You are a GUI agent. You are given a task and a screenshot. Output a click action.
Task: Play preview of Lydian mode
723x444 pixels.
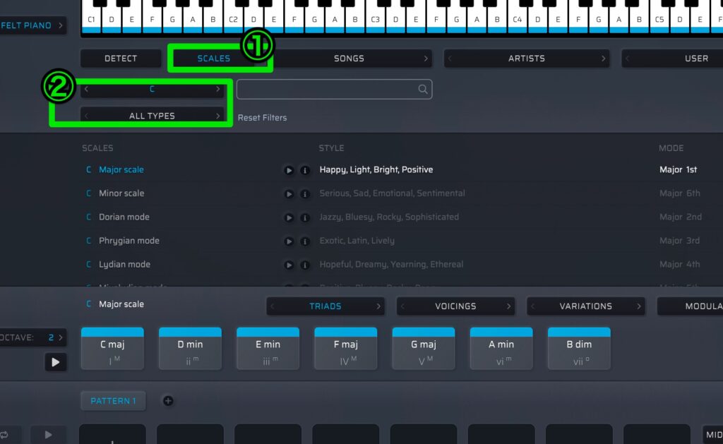289,265
